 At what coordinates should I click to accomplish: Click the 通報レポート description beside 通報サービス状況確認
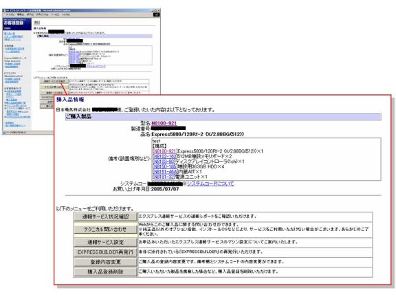point(198,217)
